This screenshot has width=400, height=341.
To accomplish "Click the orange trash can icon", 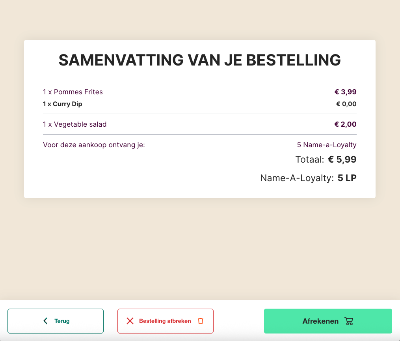I will tap(201, 321).
